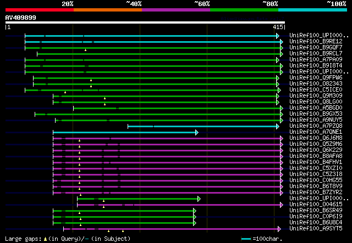This screenshot has height=243, width=352.
Task: Click the green arrowhead on the B6SR49 row
Action: click(194, 211)
